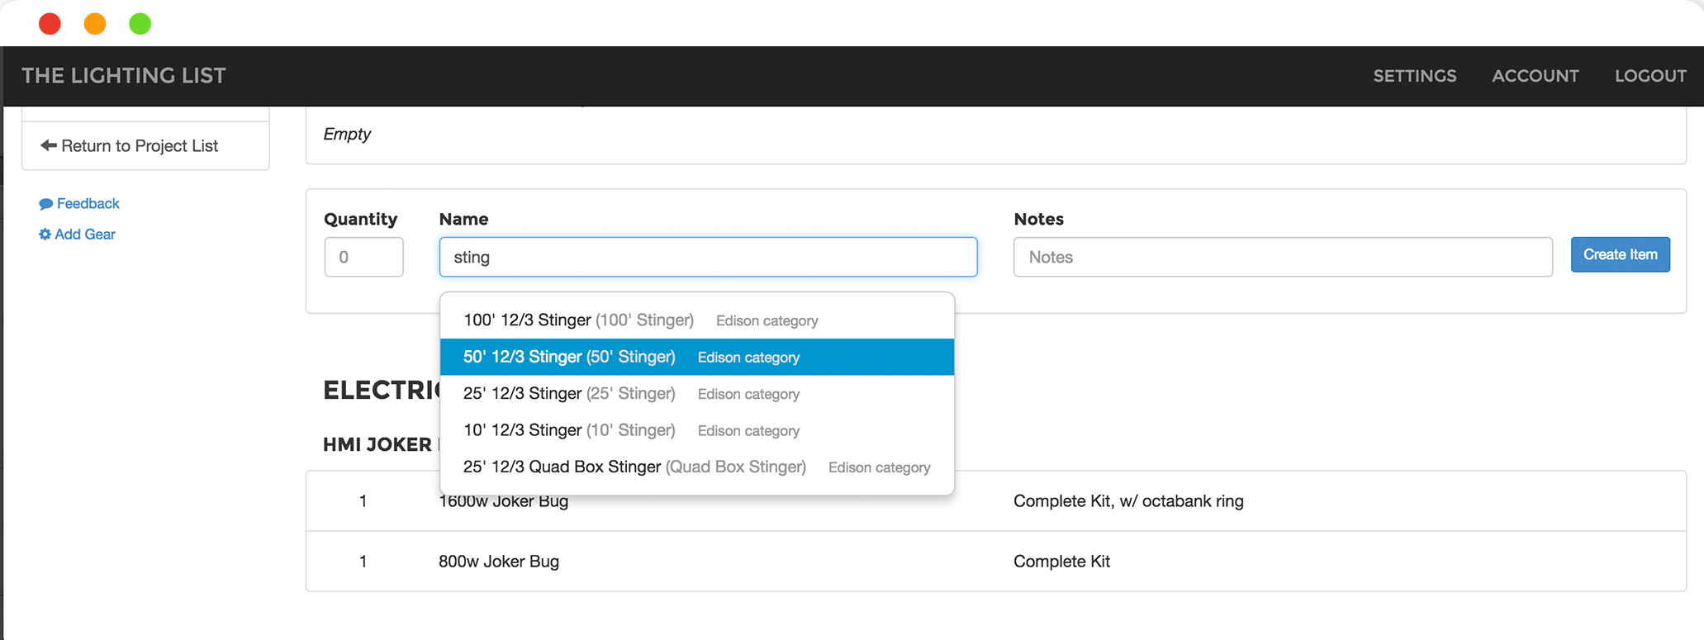Select 25' 12/3 Quad Box Stinger suggestion

point(697,467)
